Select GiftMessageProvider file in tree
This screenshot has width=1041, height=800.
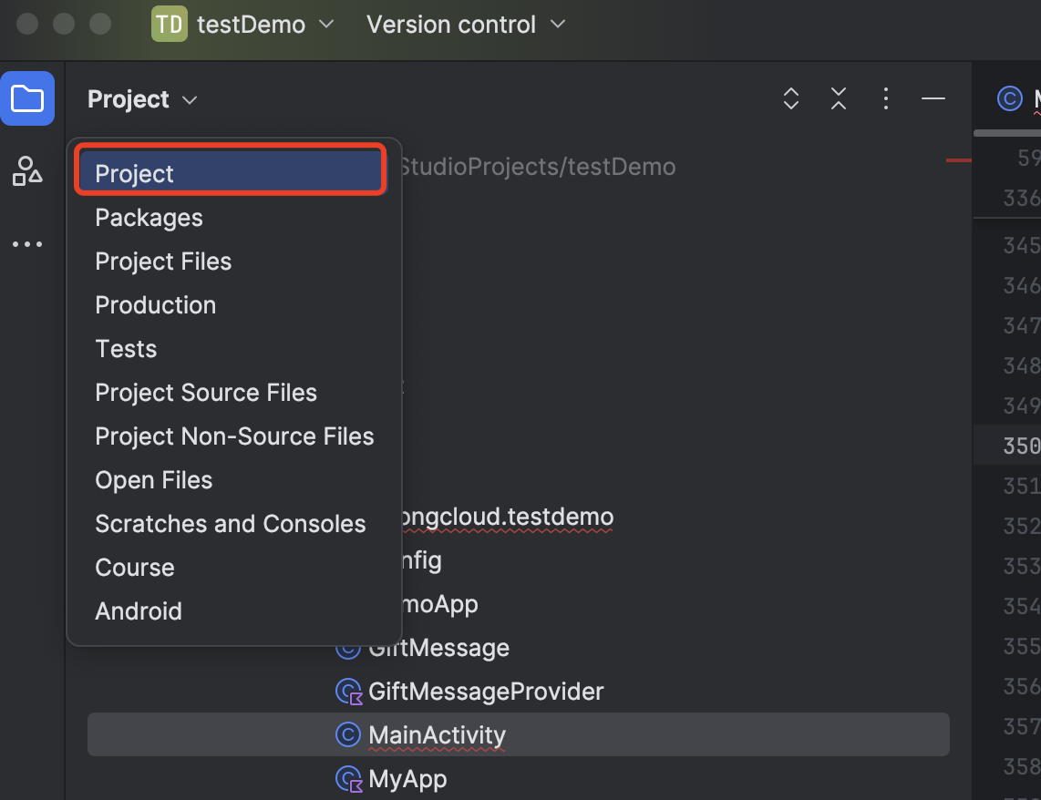click(485, 692)
